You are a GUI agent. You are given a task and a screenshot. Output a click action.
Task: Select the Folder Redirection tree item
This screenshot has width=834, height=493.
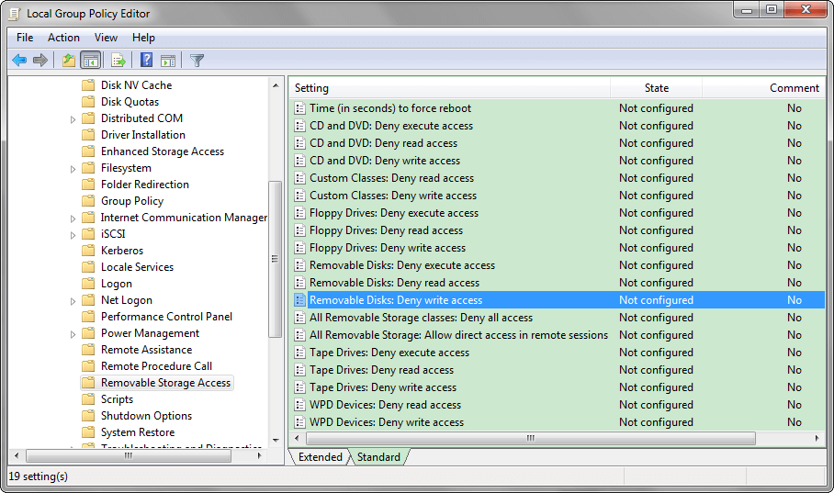point(145,185)
